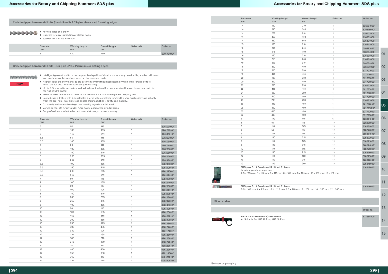Click the packaged drill bit set image
This screenshot has height=274, width=388.
(x=222, y=187)
